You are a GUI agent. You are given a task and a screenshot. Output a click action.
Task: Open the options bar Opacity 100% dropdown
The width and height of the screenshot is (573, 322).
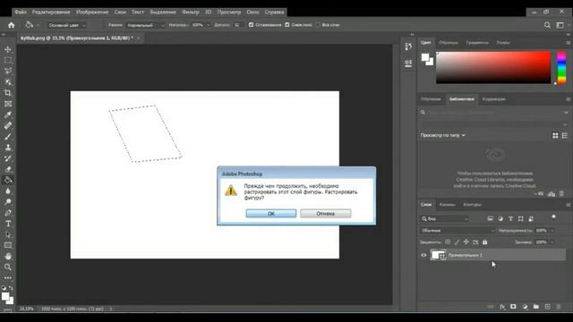click(x=208, y=25)
